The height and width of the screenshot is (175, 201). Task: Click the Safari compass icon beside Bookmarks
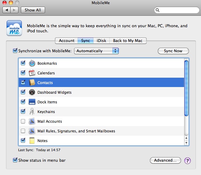coord(32,63)
